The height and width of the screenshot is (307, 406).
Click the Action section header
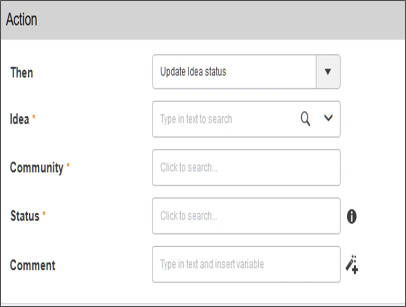point(21,20)
